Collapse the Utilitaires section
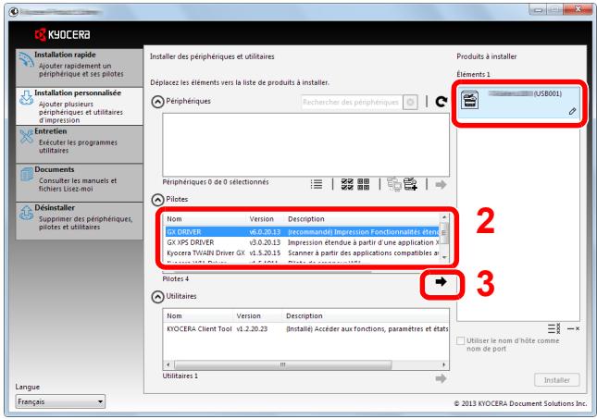Viewport: 597px width, 419px height. (157, 297)
